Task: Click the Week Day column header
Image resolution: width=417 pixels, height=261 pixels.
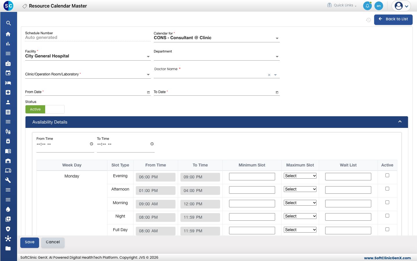Action: [72, 165]
